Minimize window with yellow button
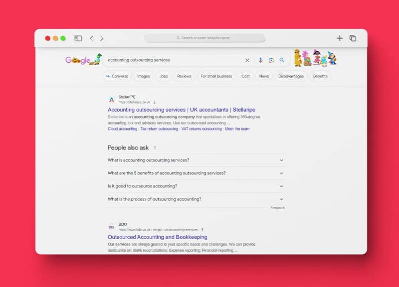 [55, 38]
